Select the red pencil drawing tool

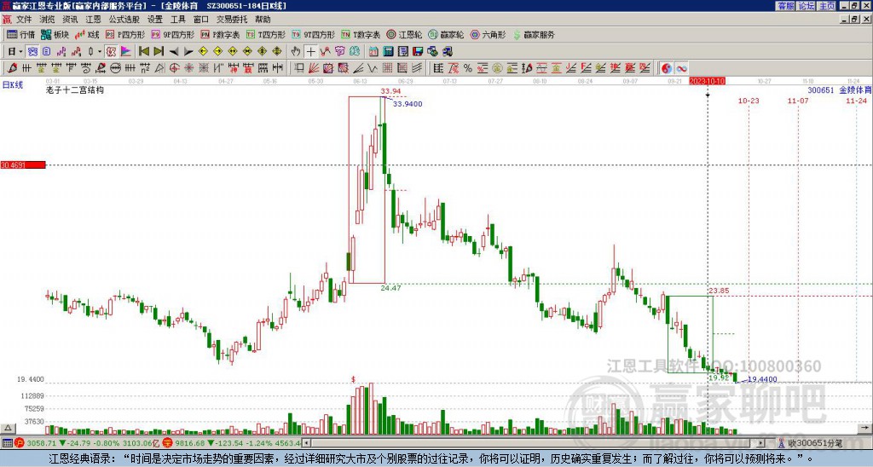coord(12,68)
